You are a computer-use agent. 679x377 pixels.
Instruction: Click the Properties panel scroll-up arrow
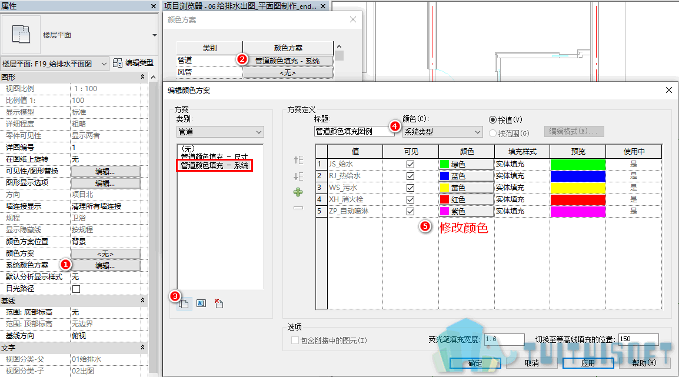153,77
